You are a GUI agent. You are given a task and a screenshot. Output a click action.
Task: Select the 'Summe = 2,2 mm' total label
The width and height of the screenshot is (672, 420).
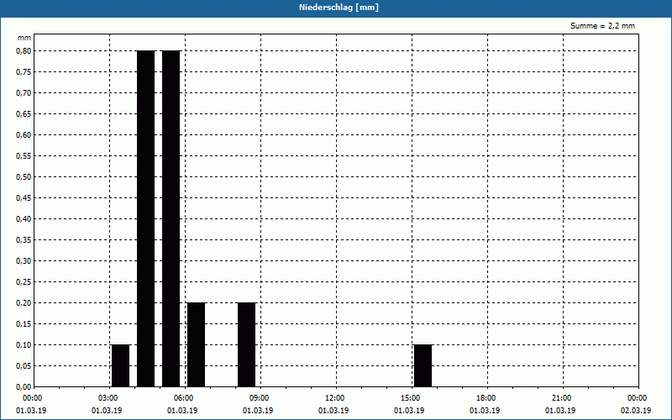coord(602,26)
